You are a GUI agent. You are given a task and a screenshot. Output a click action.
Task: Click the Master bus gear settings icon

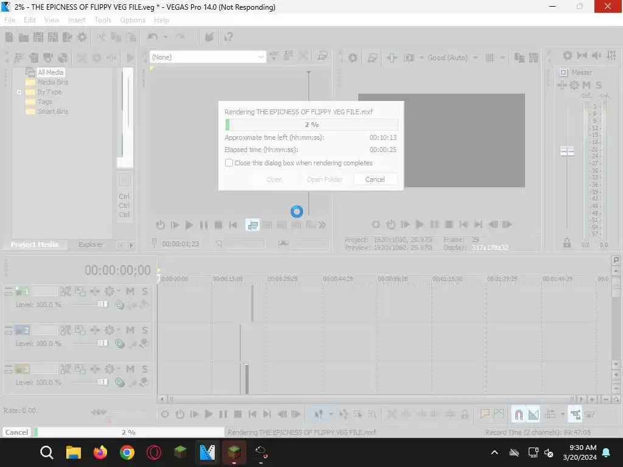(574, 85)
